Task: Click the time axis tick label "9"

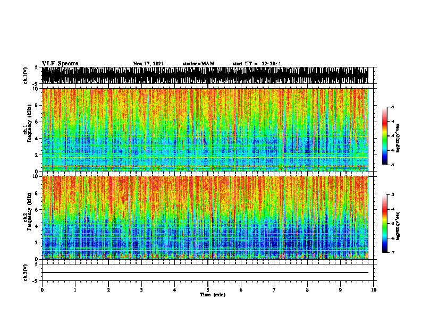Action: (x=340, y=290)
